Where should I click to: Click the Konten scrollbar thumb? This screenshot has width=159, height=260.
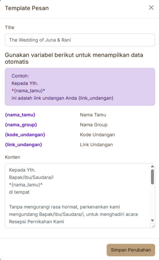(x=152, y=177)
